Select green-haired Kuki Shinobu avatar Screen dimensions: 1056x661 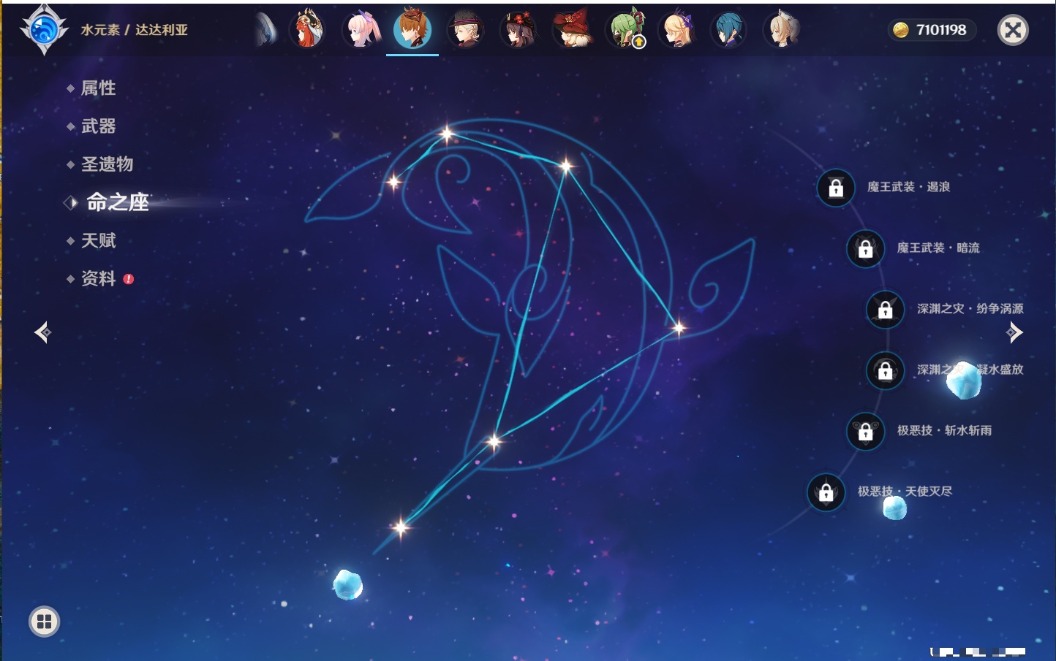[625, 30]
